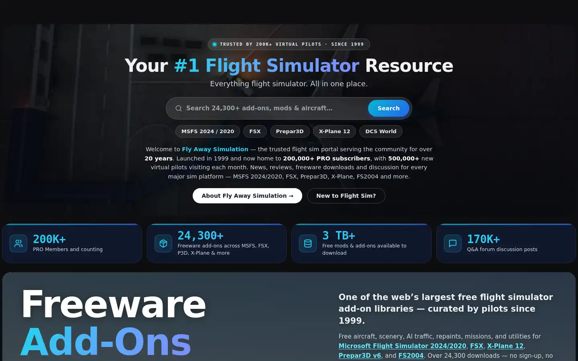Open the FSX link in freeware text
Image resolution: width=578 pixels, height=361 pixels.
coord(476,346)
